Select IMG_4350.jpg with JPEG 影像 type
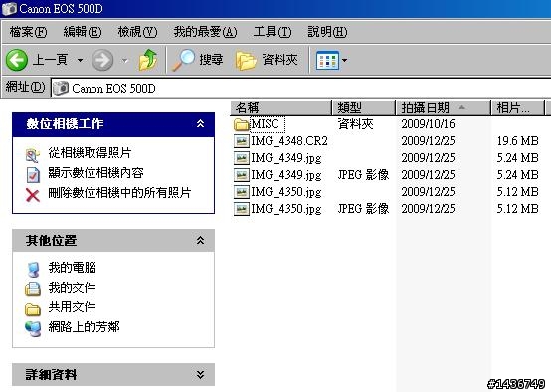 286,209
